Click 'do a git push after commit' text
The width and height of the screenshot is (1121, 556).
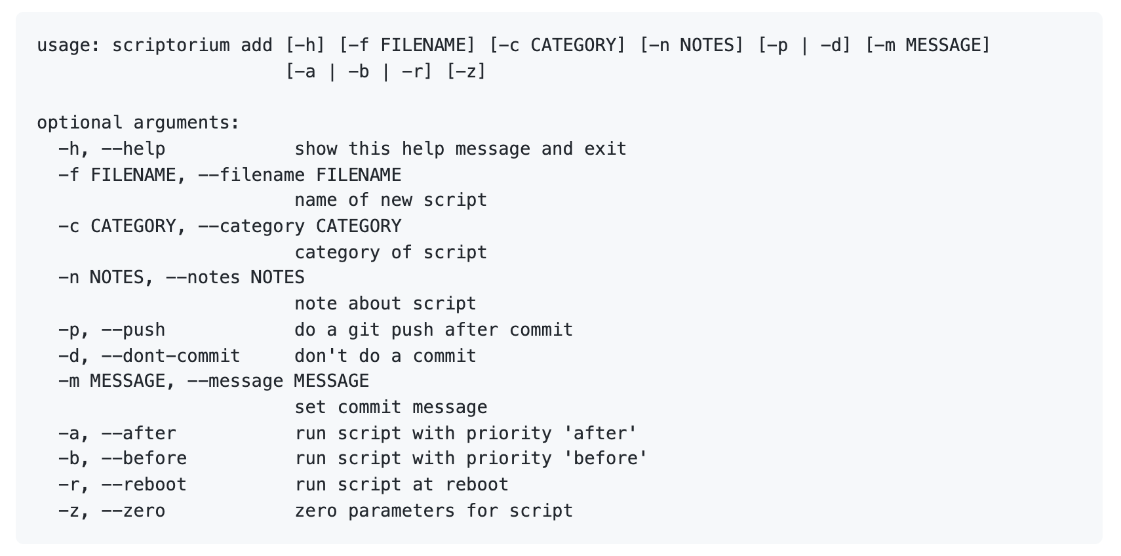tap(434, 330)
